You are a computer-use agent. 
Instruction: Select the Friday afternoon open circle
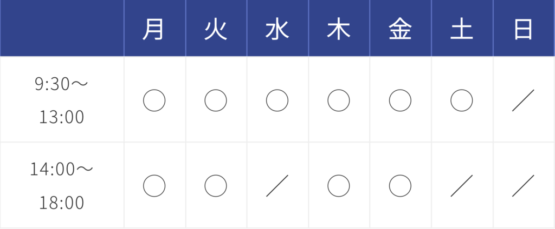400,185
